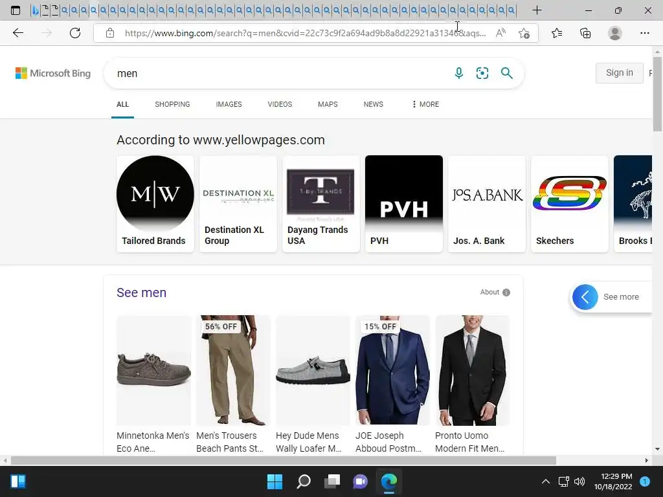
Task: Open Minnetonka Men's Eco product link
Action: pyautogui.click(x=153, y=441)
